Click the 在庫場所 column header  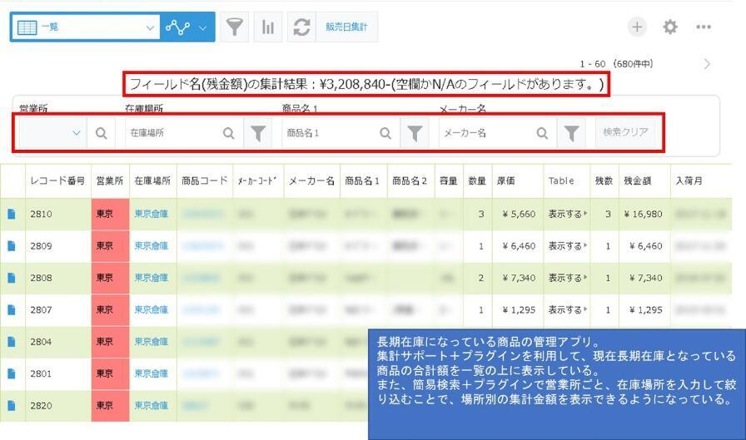(x=152, y=180)
